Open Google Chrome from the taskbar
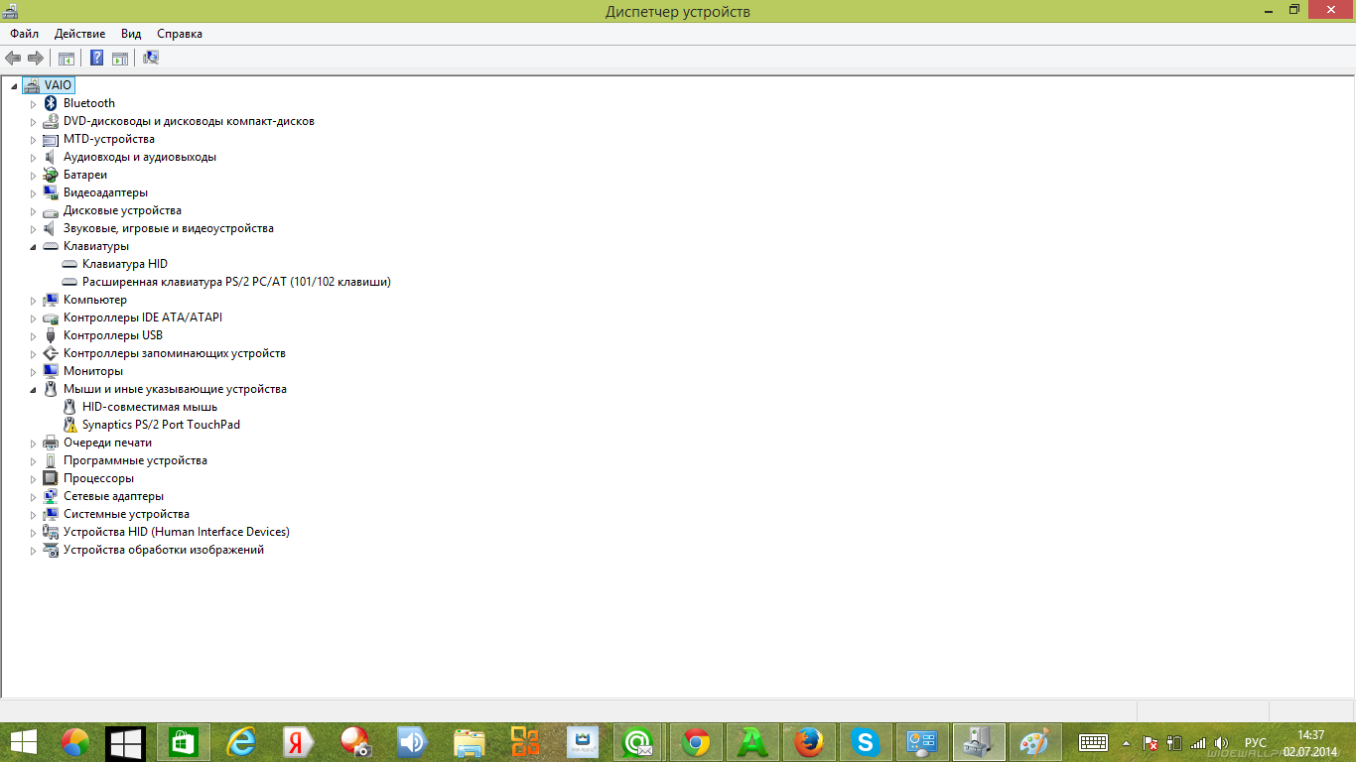This screenshot has width=1356, height=762. tap(696, 742)
